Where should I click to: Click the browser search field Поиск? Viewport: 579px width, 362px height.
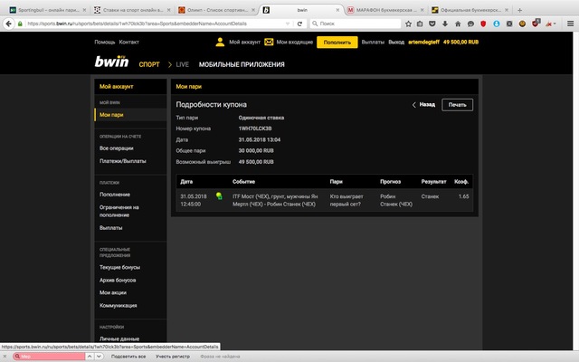point(356,24)
